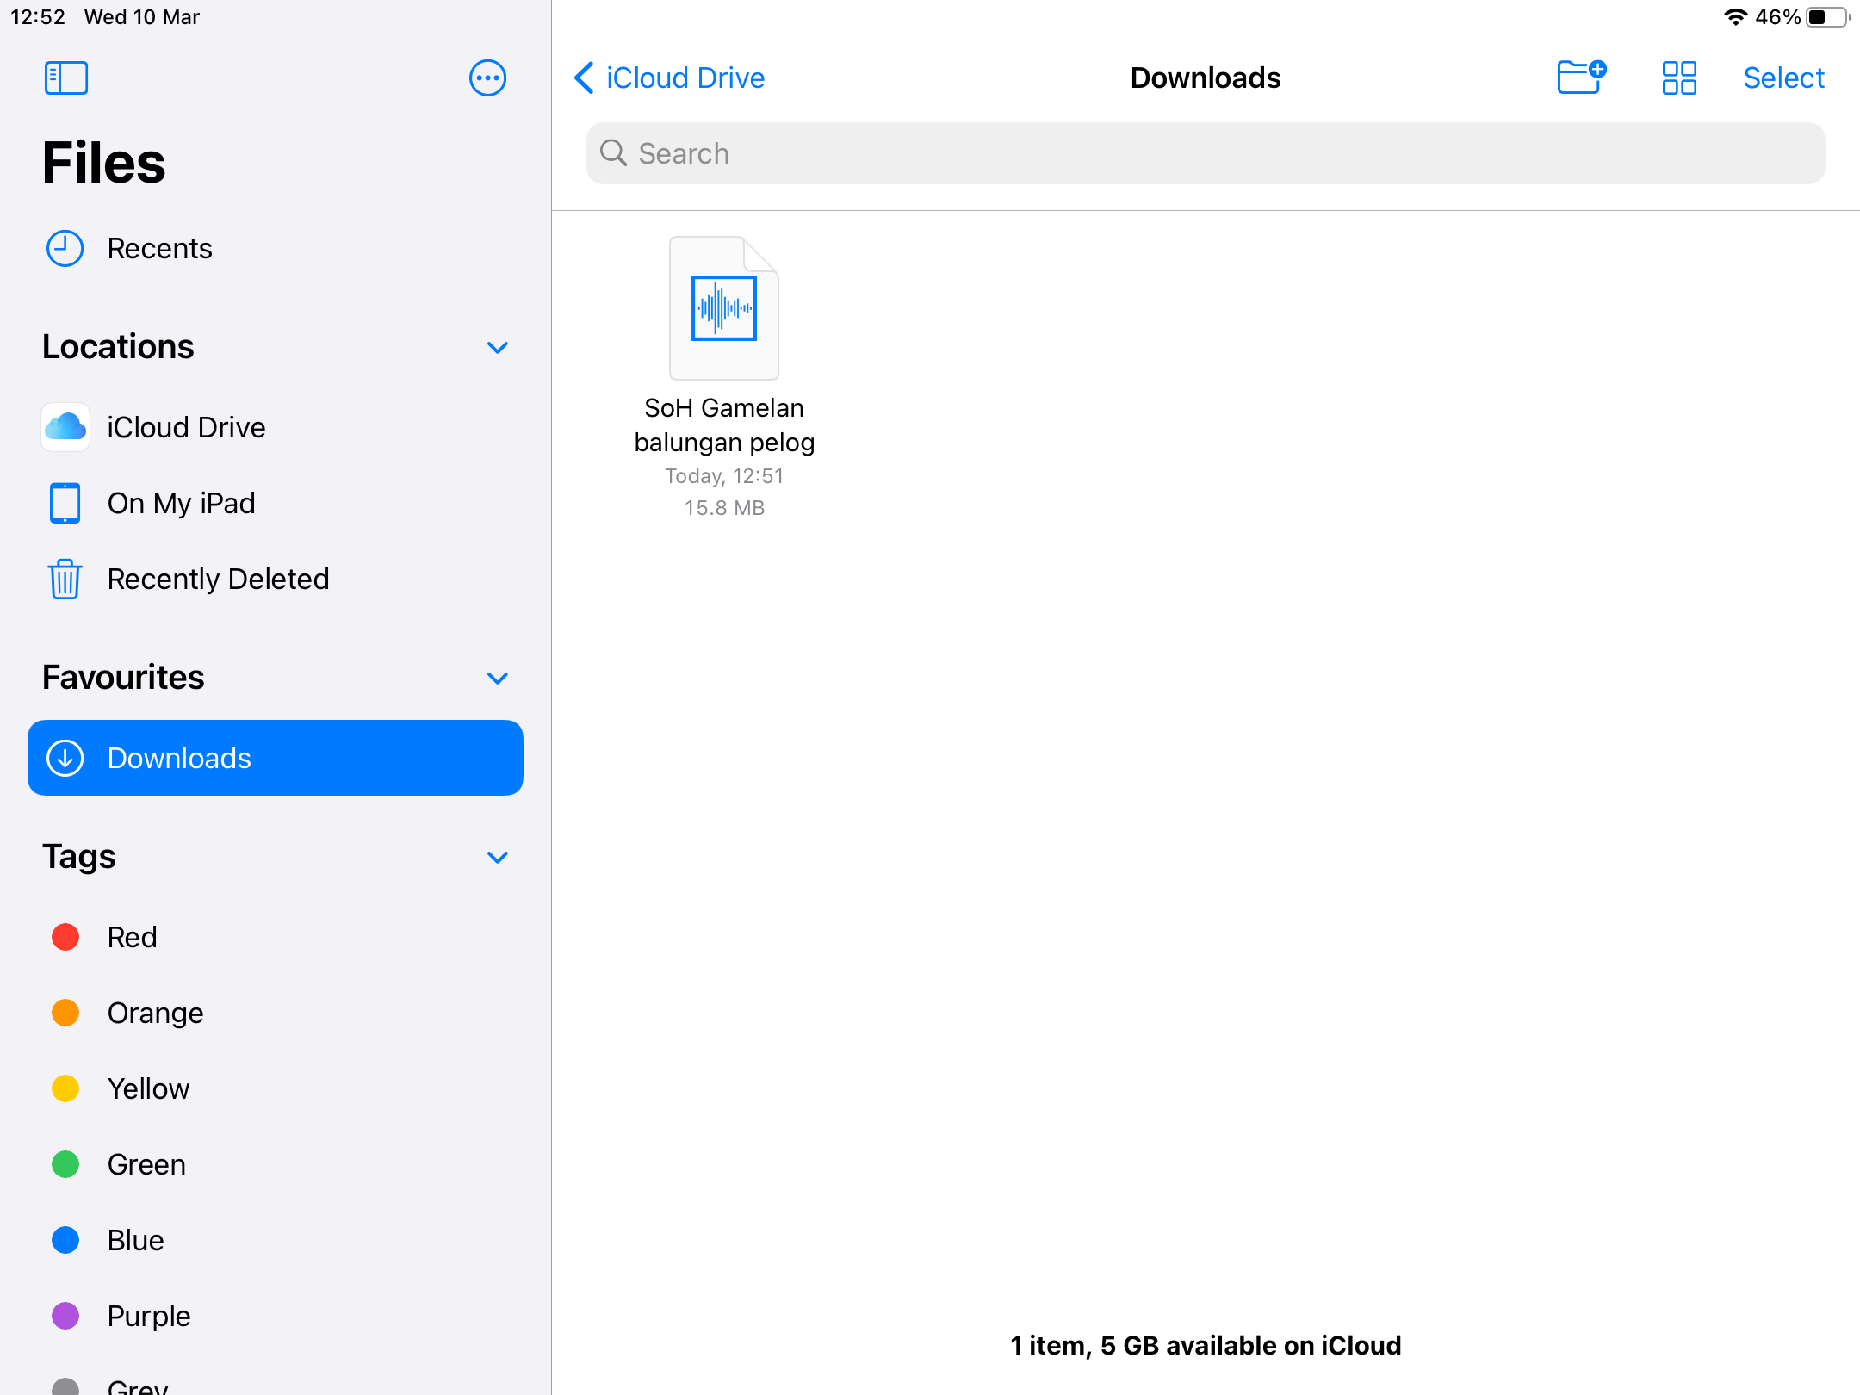This screenshot has height=1395, width=1860.
Task: Go back to iCloud Drive
Action: click(669, 77)
